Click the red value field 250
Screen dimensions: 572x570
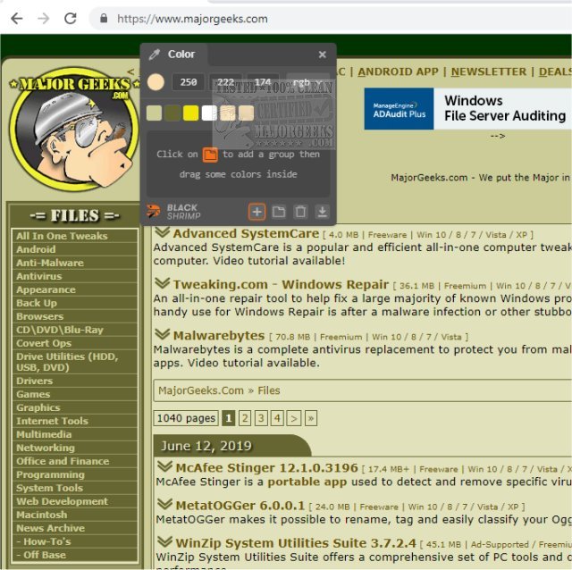189,82
